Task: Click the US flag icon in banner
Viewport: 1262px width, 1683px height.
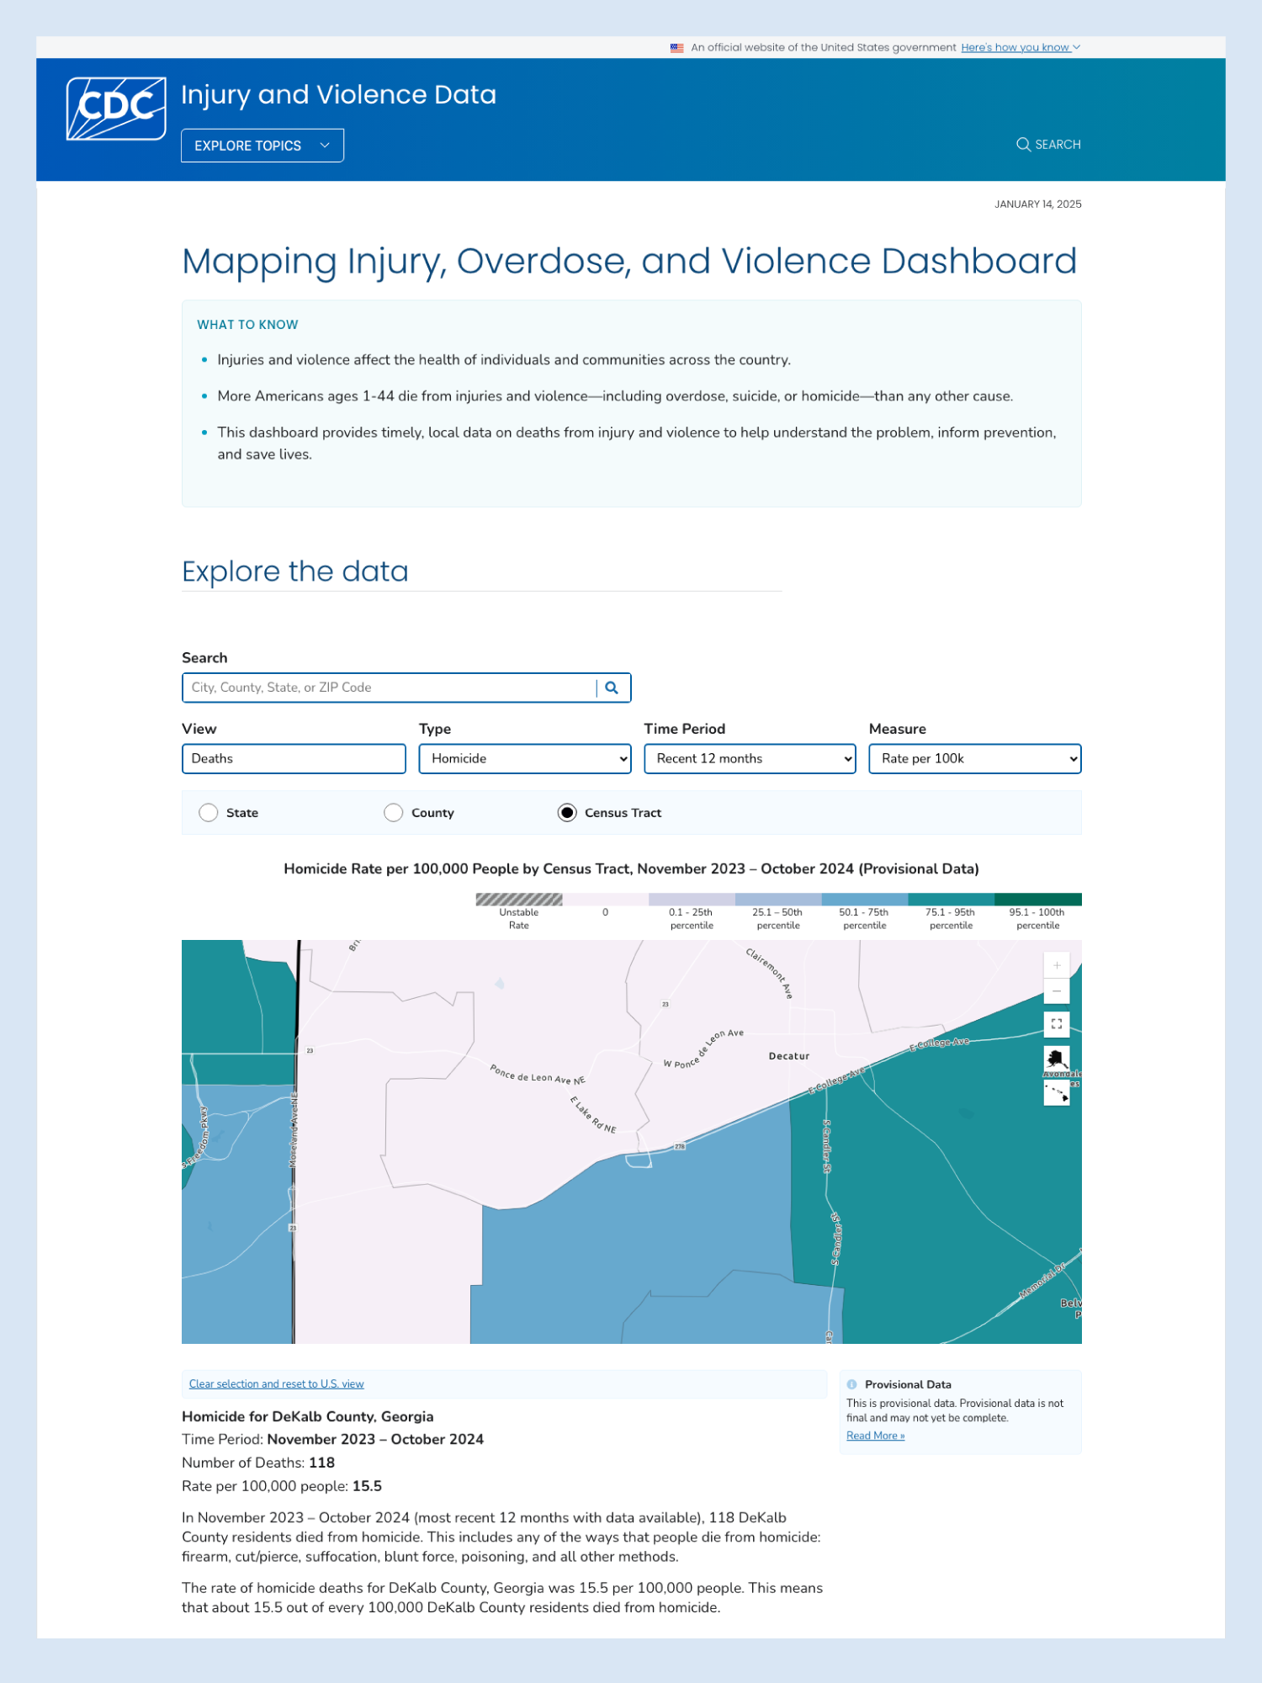Action: [x=676, y=48]
